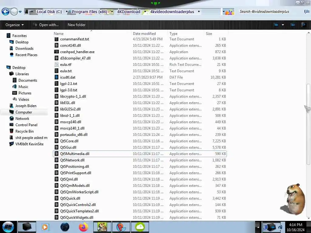
Task: Toggle the preview pane icon
Action: click(x=293, y=25)
